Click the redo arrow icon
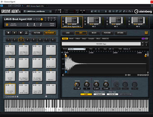The image size is (153, 117). coord(130,11)
